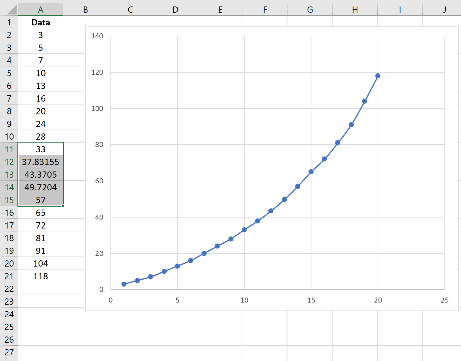Click the data point at x equals 10
This screenshot has height=361, width=461.
244,229
